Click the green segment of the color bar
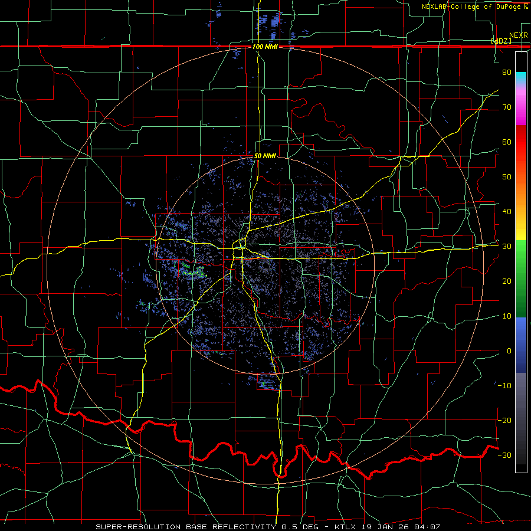531x531 pixels. (521, 278)
